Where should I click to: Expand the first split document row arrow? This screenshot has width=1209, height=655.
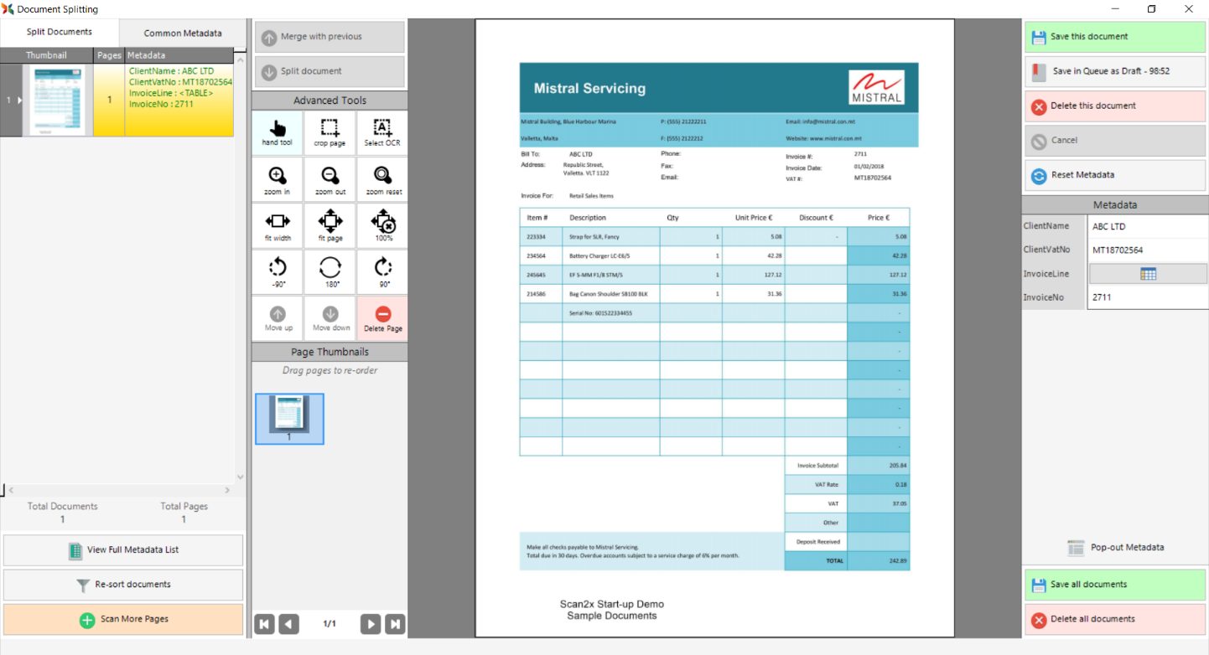(19, 101)
